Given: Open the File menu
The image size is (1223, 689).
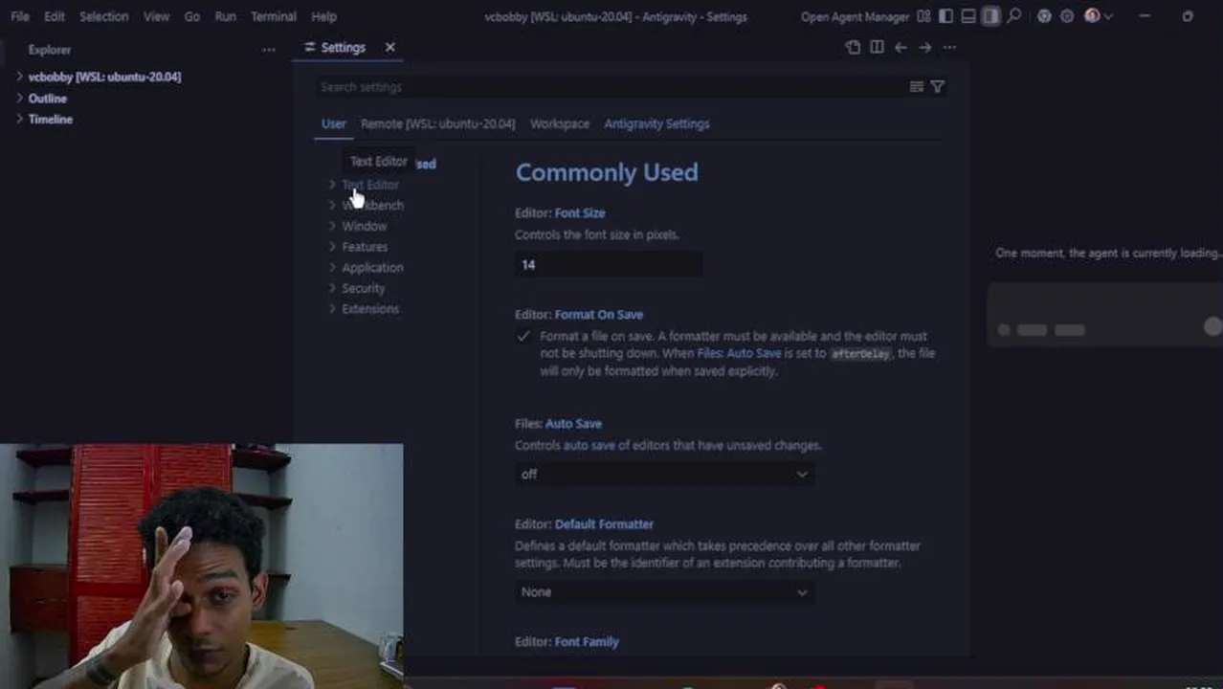Looking at the screenshot, I should [19, 16].
